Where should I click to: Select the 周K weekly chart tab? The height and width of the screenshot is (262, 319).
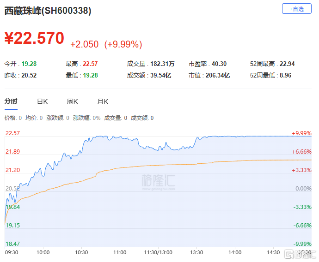pos(73,101)
